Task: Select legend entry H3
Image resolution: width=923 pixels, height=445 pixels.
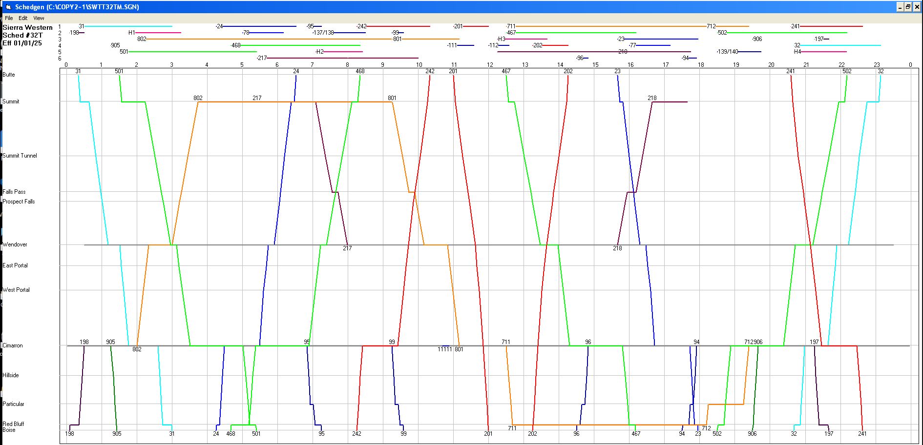Action: (501, 39)
